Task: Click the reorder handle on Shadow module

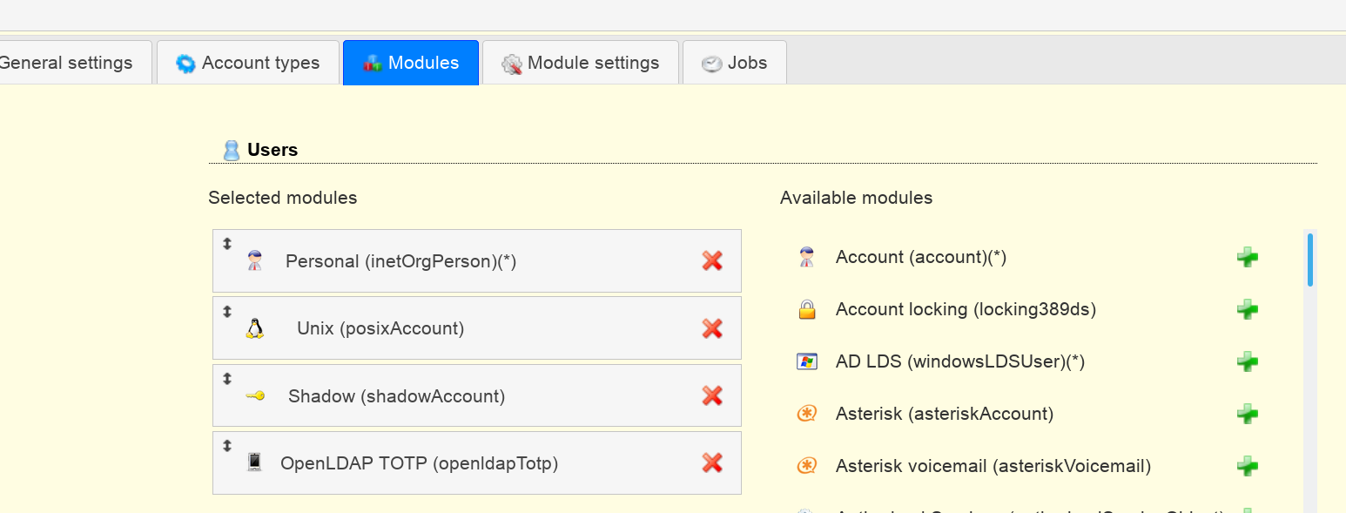Action: [227, 379]
